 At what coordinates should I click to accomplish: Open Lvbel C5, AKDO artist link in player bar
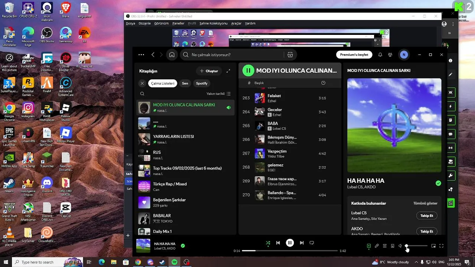pos(165,248)
